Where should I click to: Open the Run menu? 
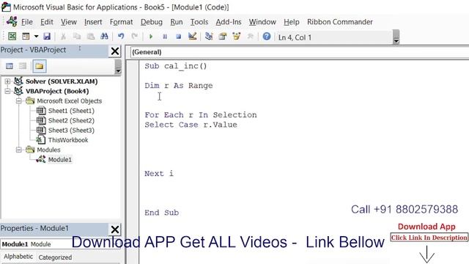177,22
